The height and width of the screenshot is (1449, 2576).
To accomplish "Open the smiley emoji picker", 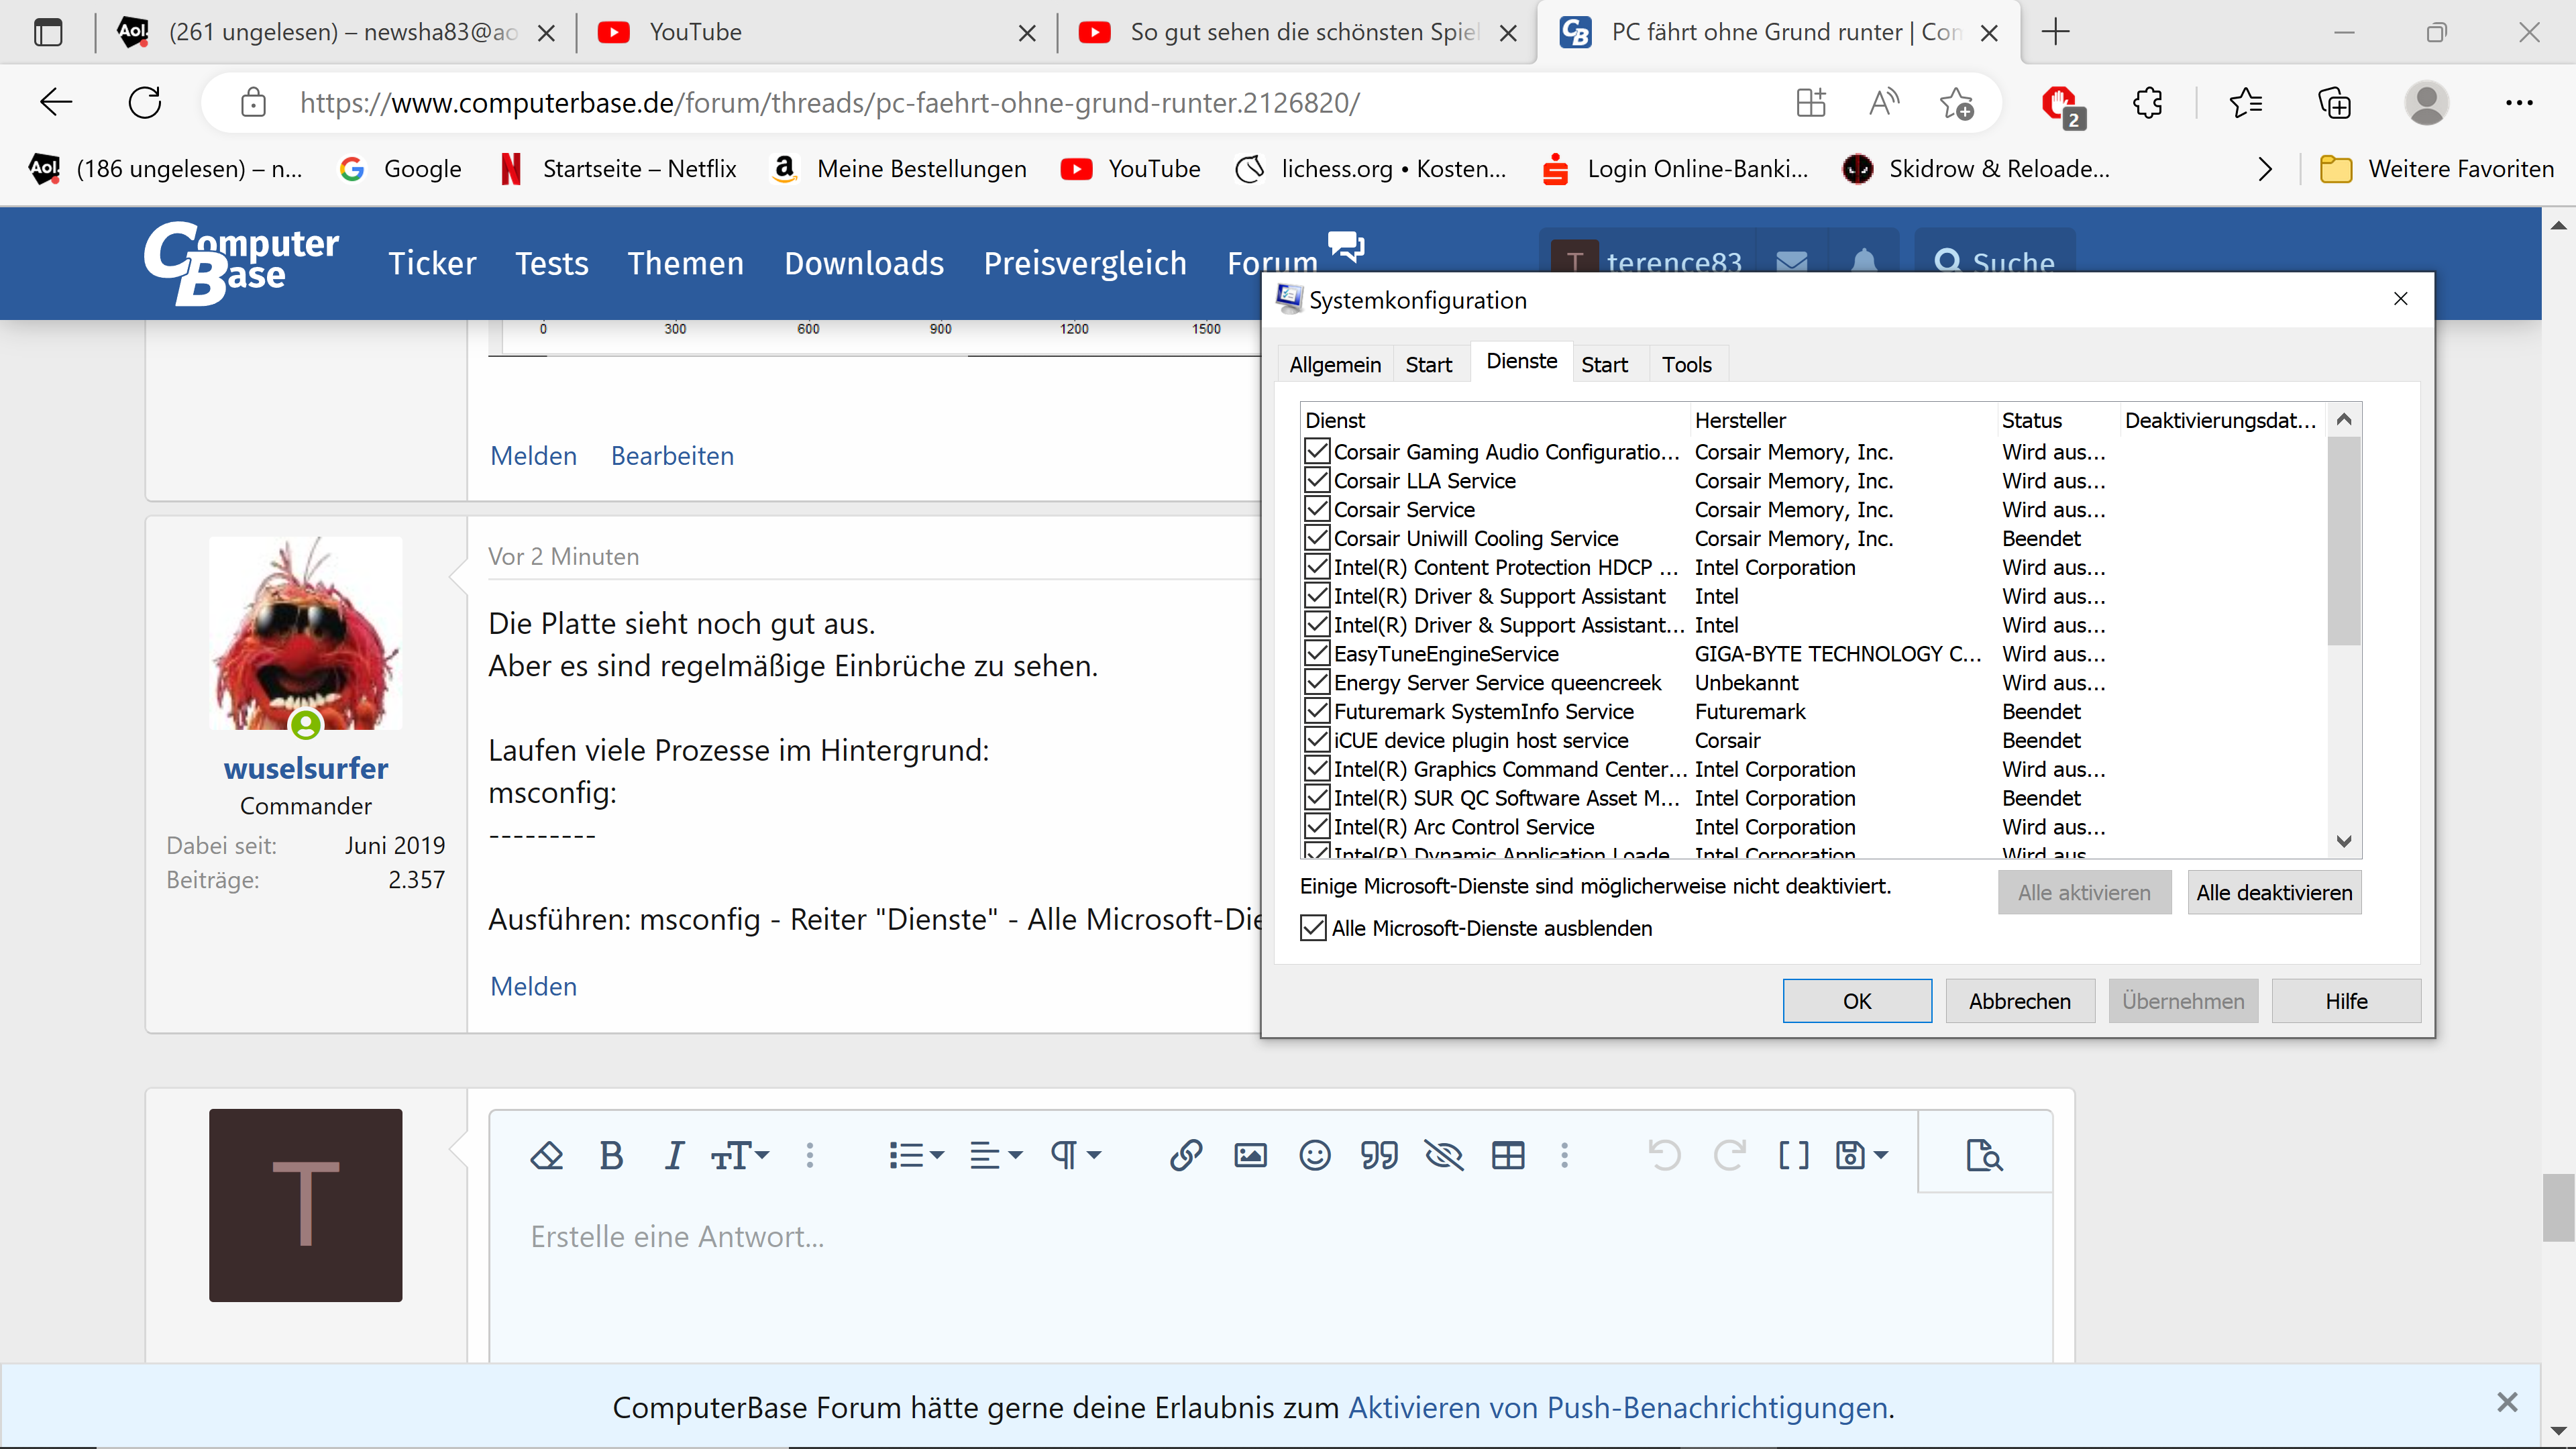I will (1314, 1156).
